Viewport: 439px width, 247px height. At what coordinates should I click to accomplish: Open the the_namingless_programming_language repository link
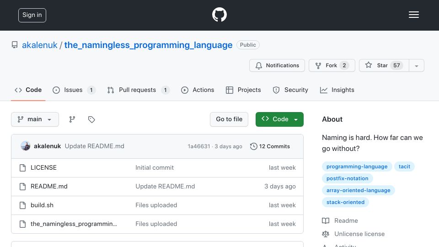[x=148, y=45]
